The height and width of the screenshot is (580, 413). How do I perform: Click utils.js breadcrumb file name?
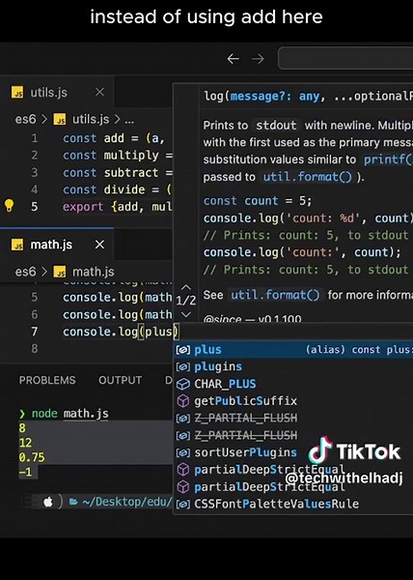coord(91,119)
